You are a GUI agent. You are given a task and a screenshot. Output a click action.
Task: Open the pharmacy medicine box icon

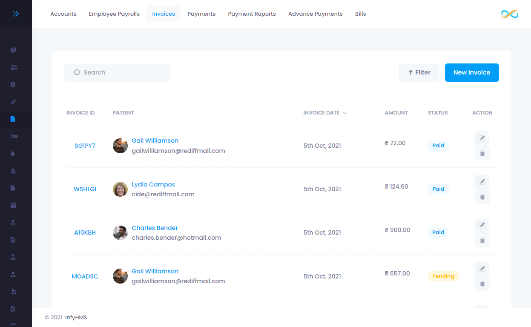(13, 84)
